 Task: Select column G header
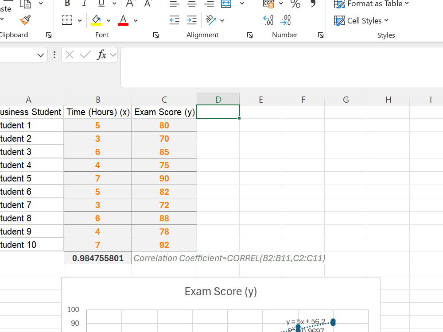click(x=346, y=100)
